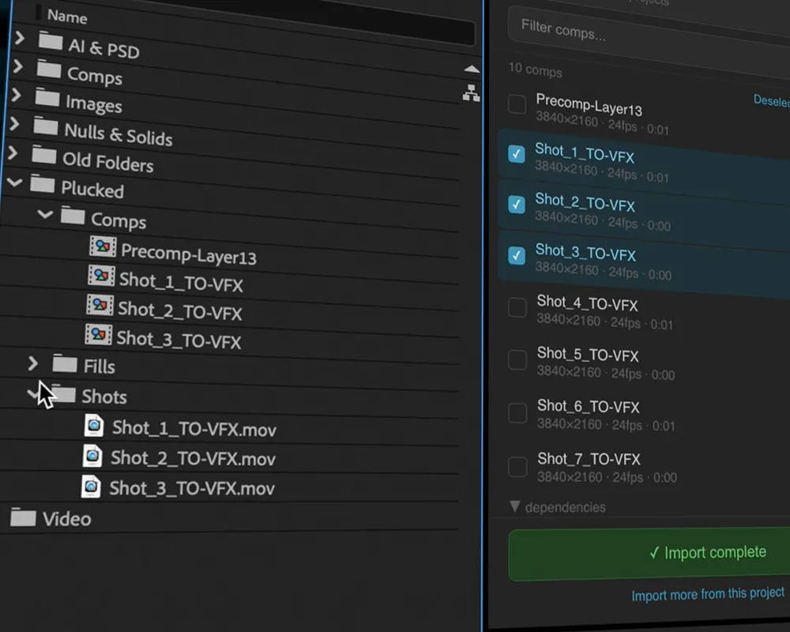Click the Shot_1_TO-VFX.mov file icon
Image resolution: width=790 pixels, height=632 pixels.
94,425
